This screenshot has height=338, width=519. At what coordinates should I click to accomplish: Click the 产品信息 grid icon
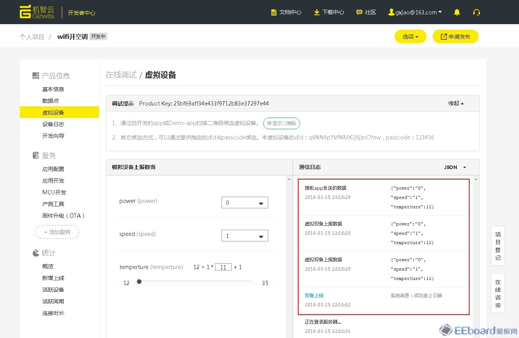36,76
